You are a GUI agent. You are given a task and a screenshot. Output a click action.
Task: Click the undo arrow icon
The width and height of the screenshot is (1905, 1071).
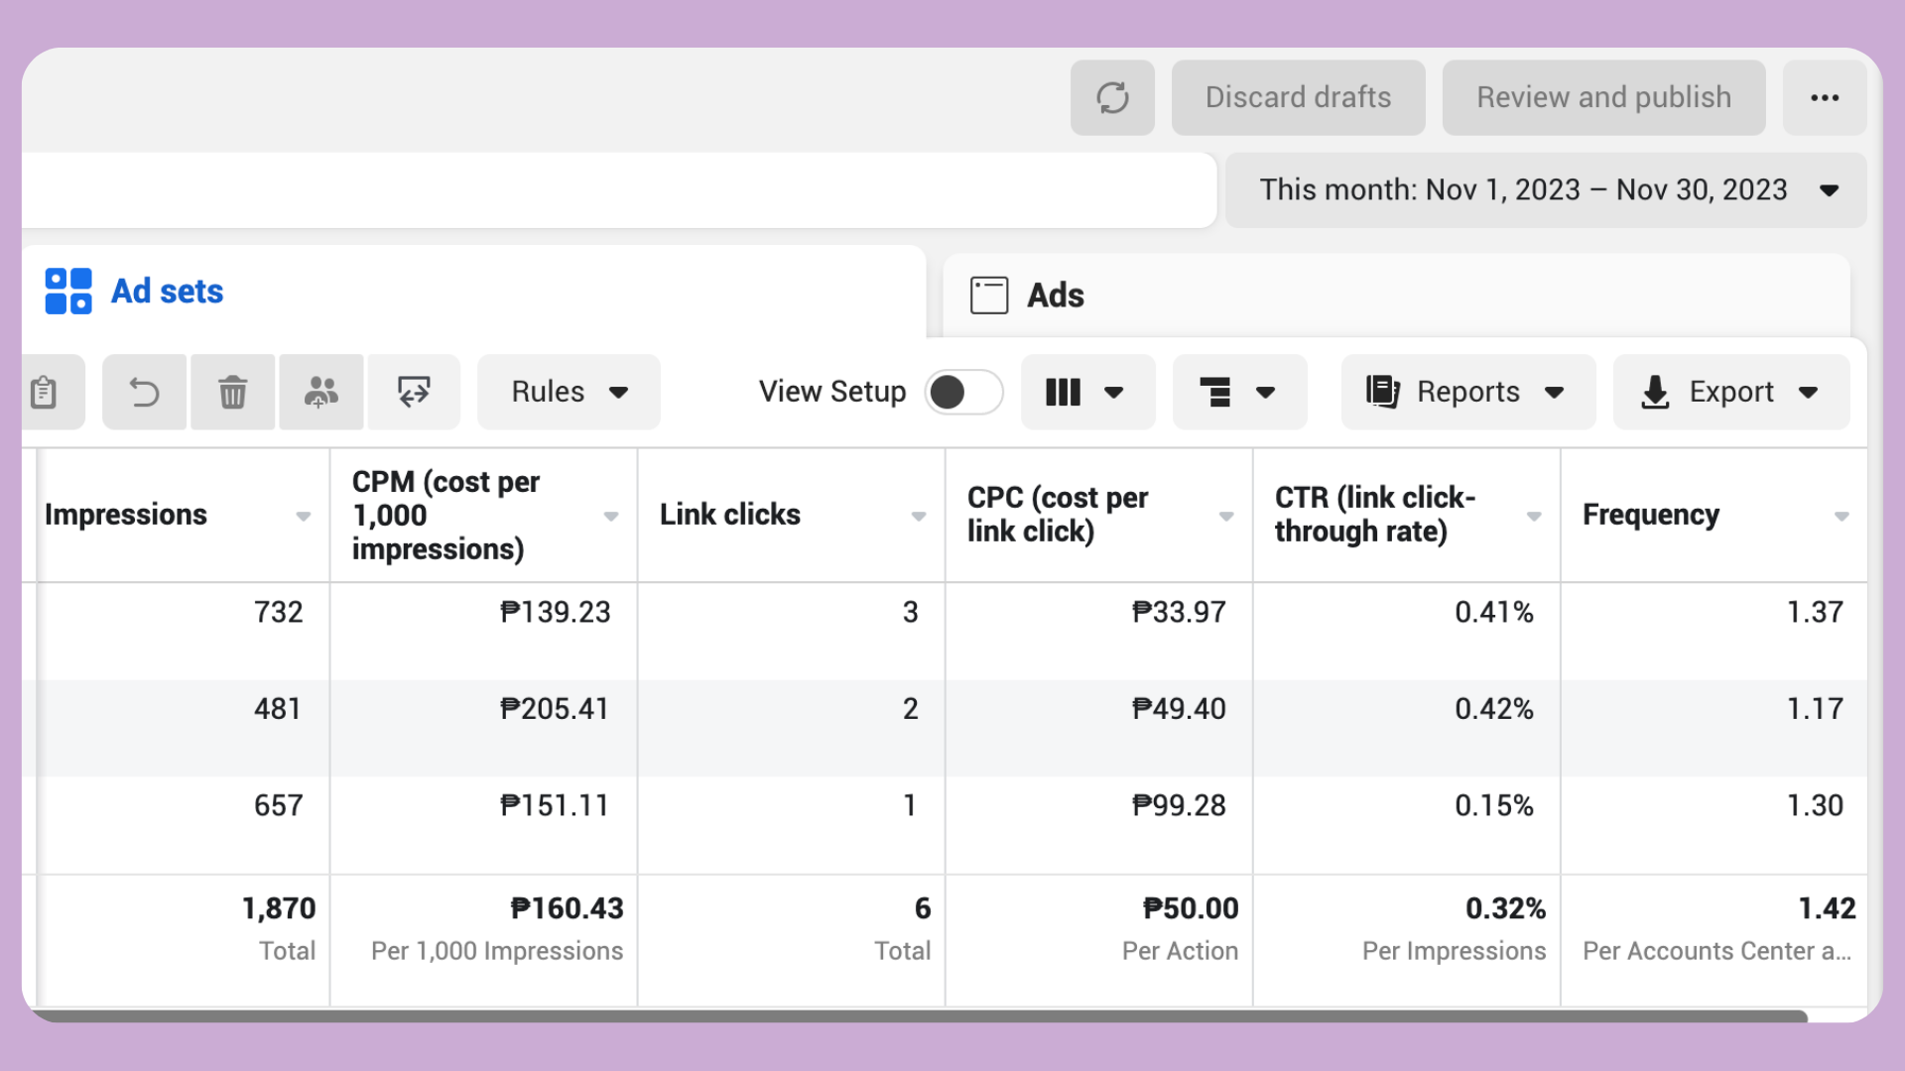tap(144, 392)
